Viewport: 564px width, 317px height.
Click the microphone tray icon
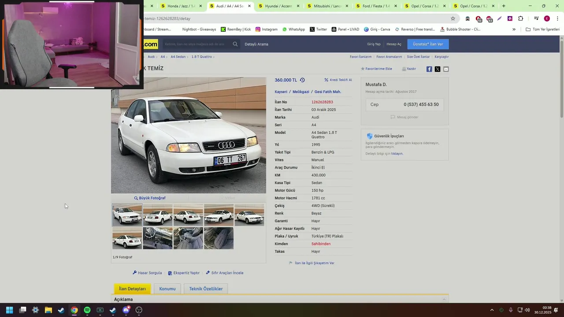511,310
